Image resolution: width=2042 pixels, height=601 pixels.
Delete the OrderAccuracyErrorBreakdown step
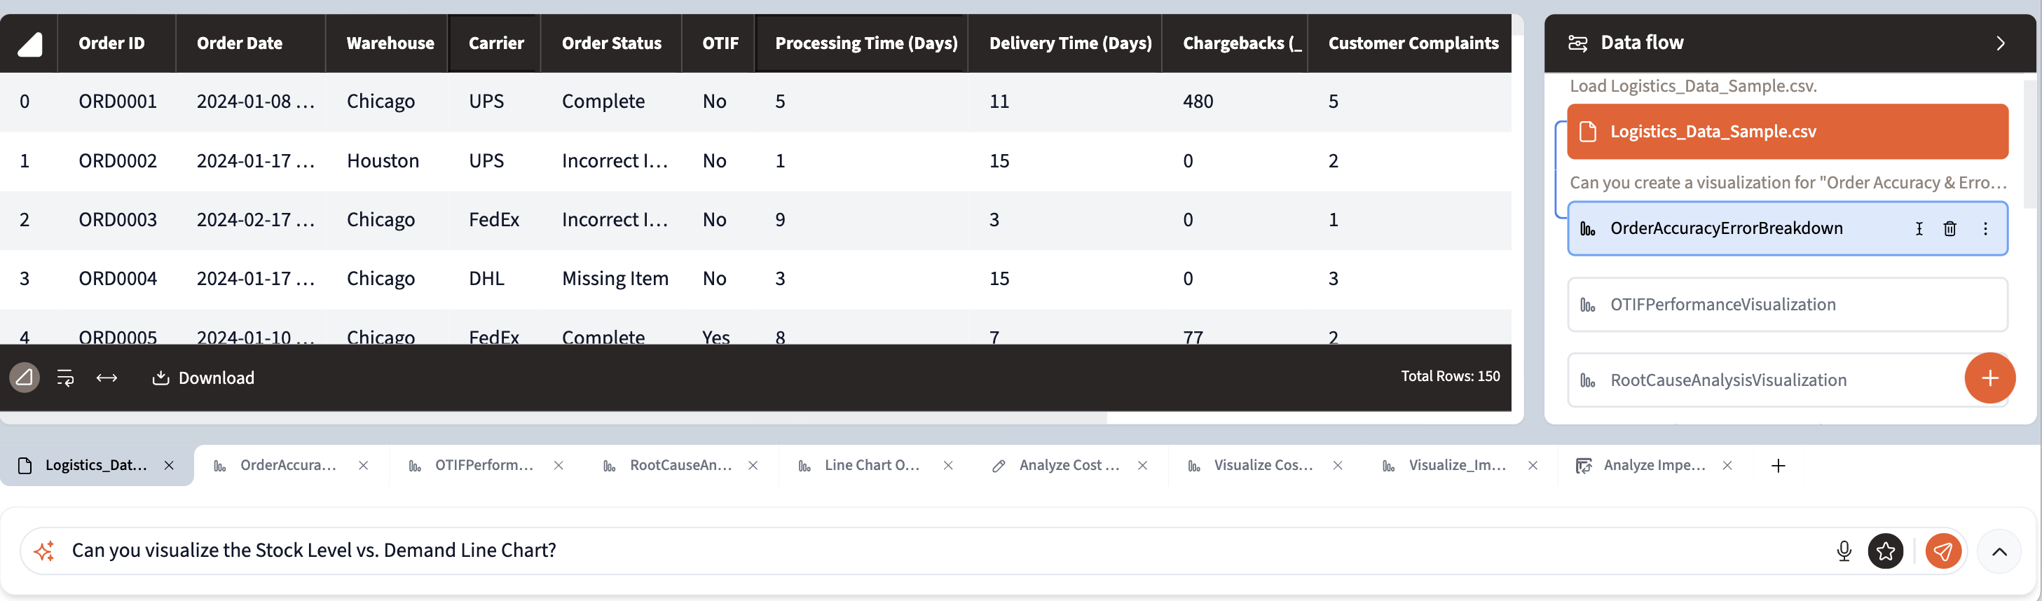pos(1950,229)
